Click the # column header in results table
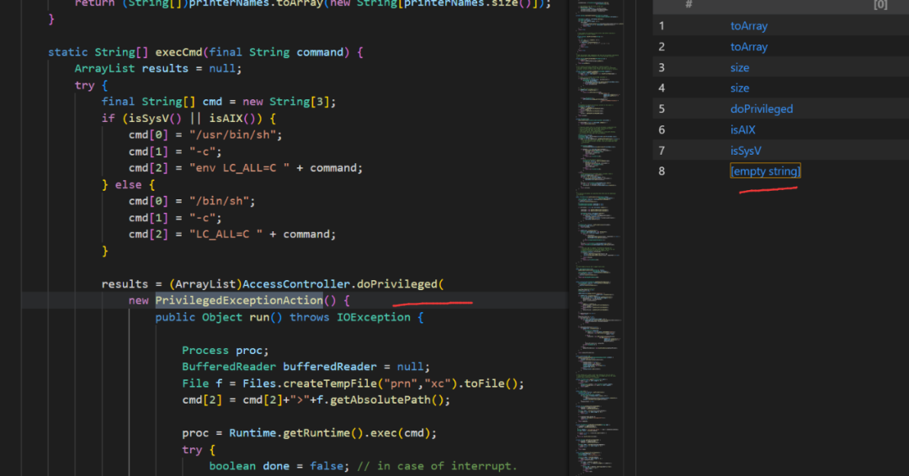 (688, 5)
